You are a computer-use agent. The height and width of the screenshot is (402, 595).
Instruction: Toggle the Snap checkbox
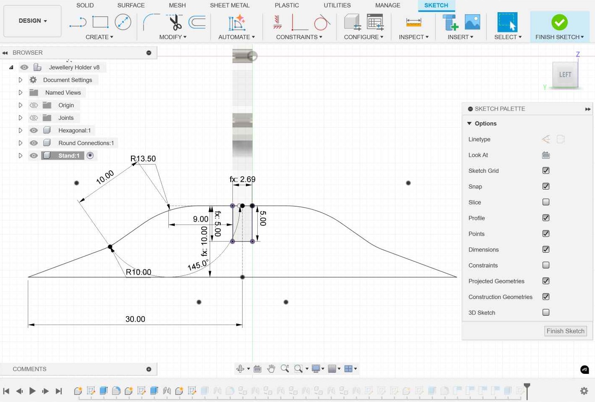point(546,186)
